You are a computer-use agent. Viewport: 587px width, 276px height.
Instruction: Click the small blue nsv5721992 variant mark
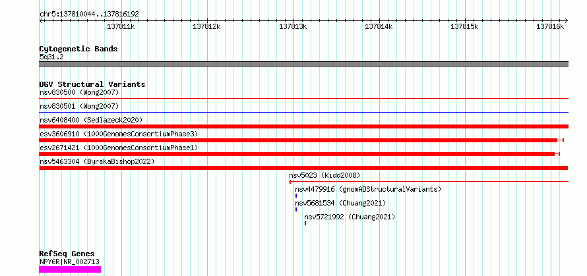point(305,223)
